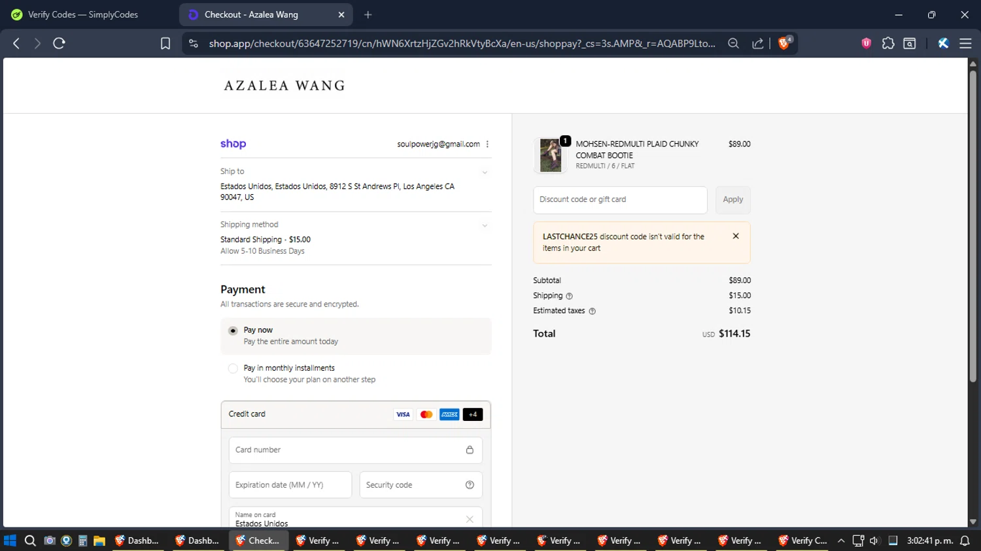981x551 pixels.
Task: Open the find-in-page toolbar icon
Action: click(910, 43)
